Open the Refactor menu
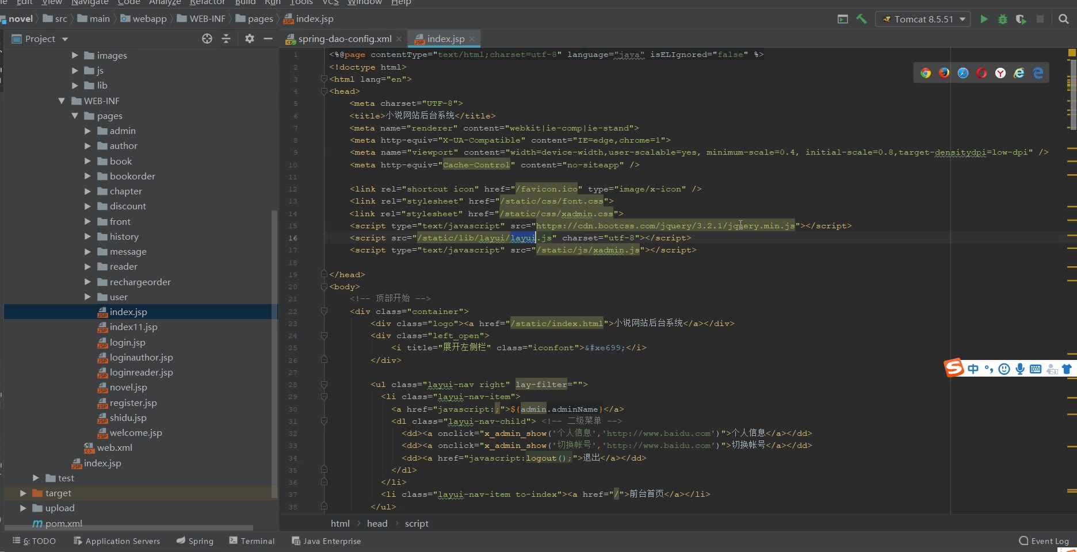 tap(207, 2)
